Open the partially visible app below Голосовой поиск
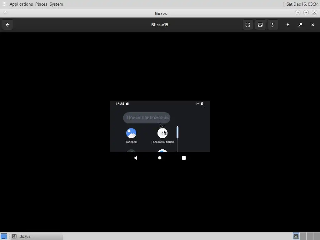 162,151
